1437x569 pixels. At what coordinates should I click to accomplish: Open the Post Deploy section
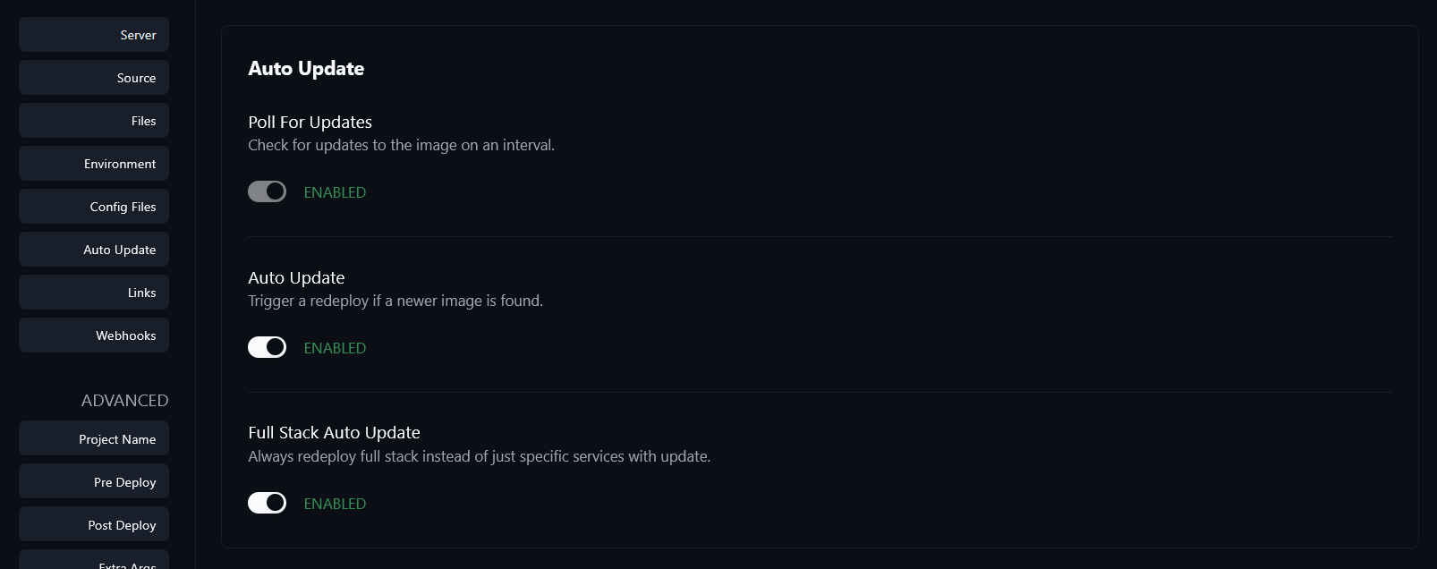[94, 525]
